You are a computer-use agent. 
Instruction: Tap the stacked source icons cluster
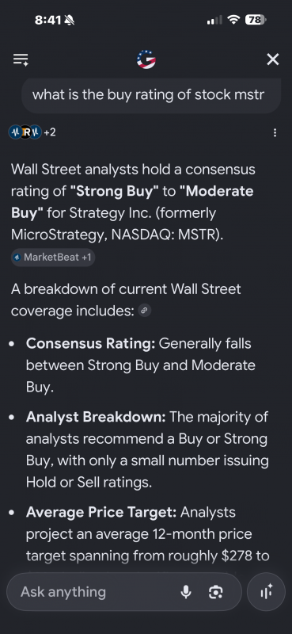[x=25, y=132]
